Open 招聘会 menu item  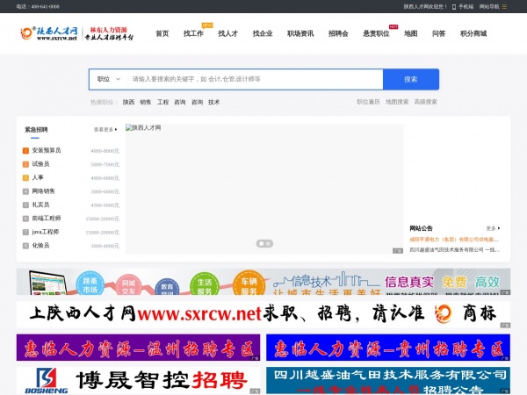(338, 33)
